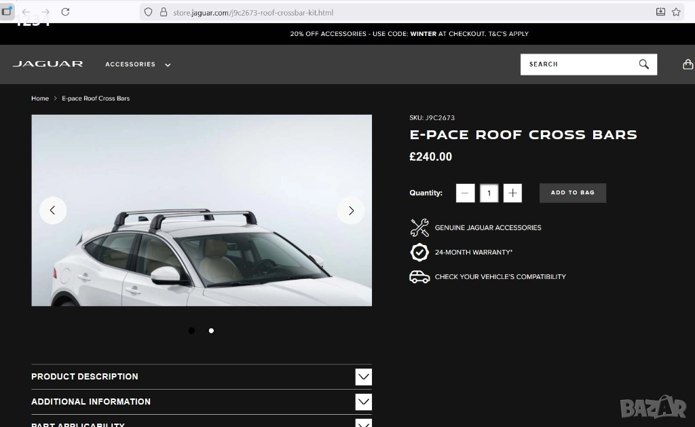Click the padlock site security icon

pyautogui.click(x=164, y=12)
